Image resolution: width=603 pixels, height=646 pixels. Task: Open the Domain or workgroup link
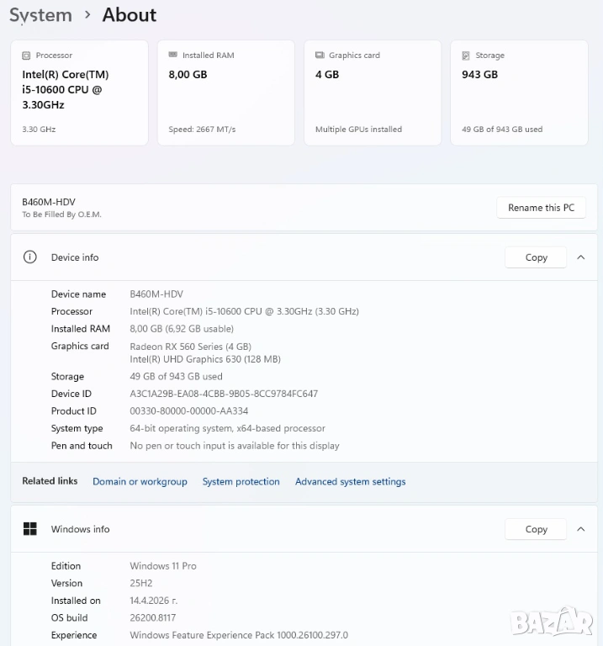point(140,482)
